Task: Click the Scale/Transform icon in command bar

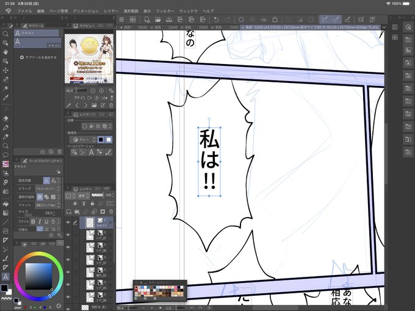Action: (275, 20)
